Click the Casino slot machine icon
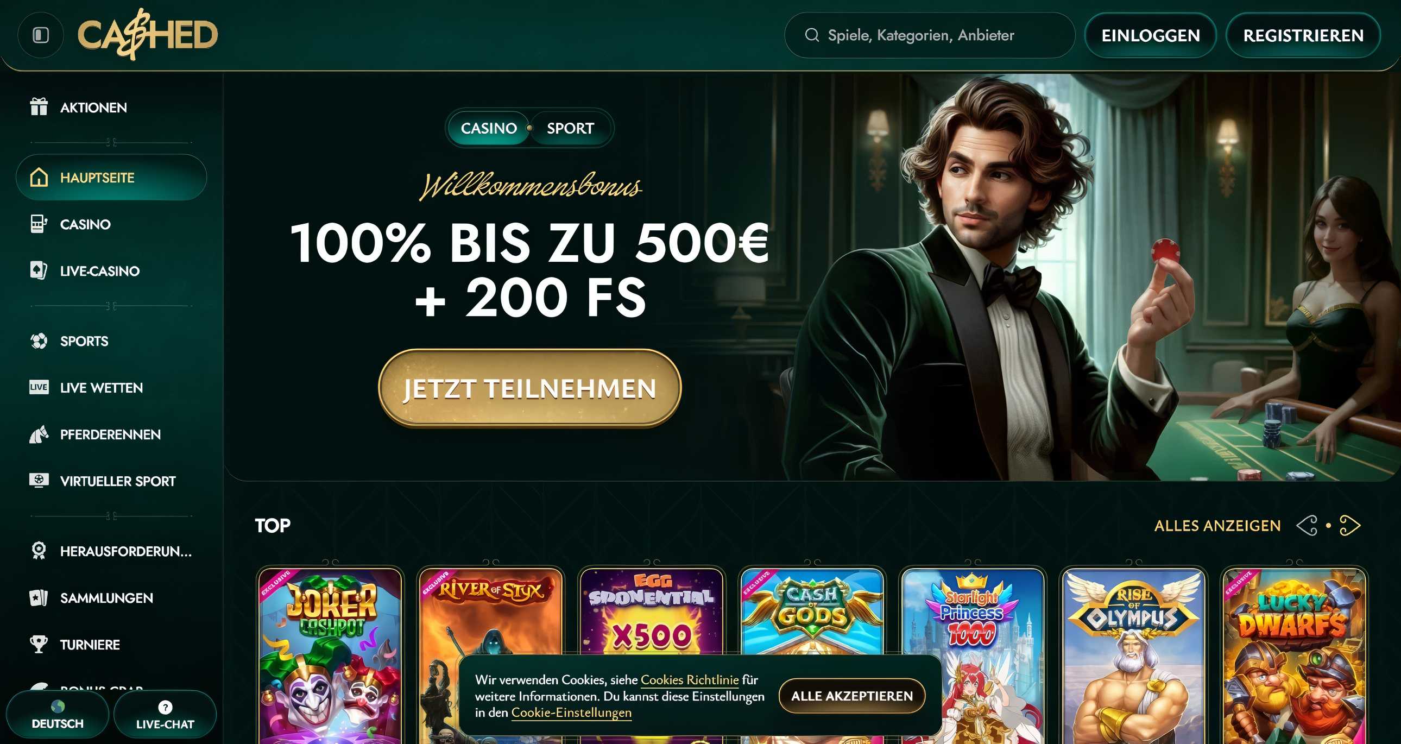The height and width of the screenshot is (744, 1401). 39,224
